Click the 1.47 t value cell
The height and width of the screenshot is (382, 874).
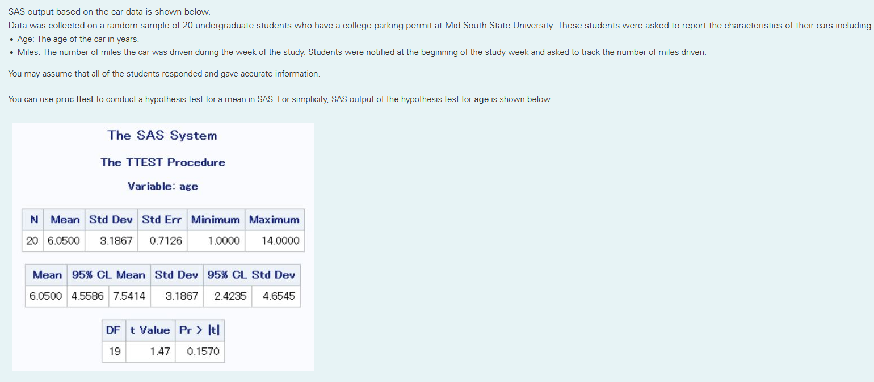coord(160,351)
